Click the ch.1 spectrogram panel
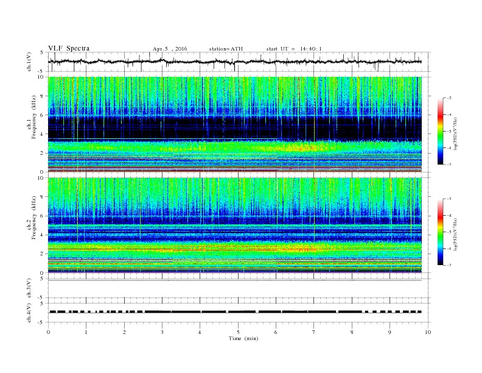482x373 pixels. point(235,124)
